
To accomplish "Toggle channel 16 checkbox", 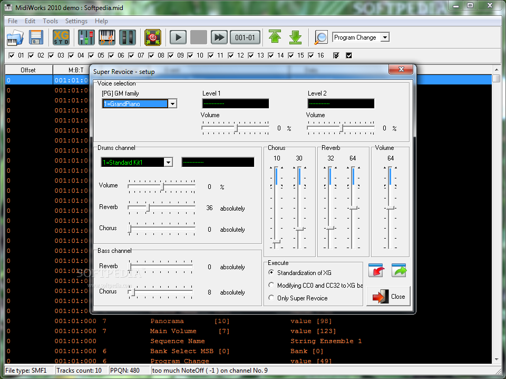I will click(311, 55).
